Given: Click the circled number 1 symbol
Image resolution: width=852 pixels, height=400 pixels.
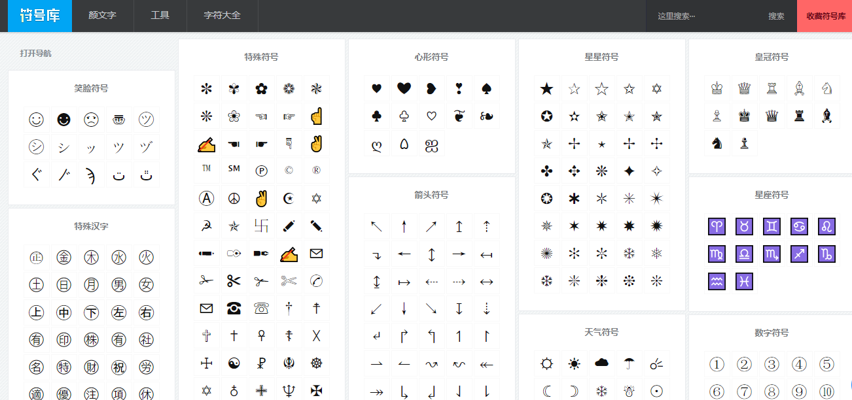Looking at the screenshot, I should click(717, 364).
